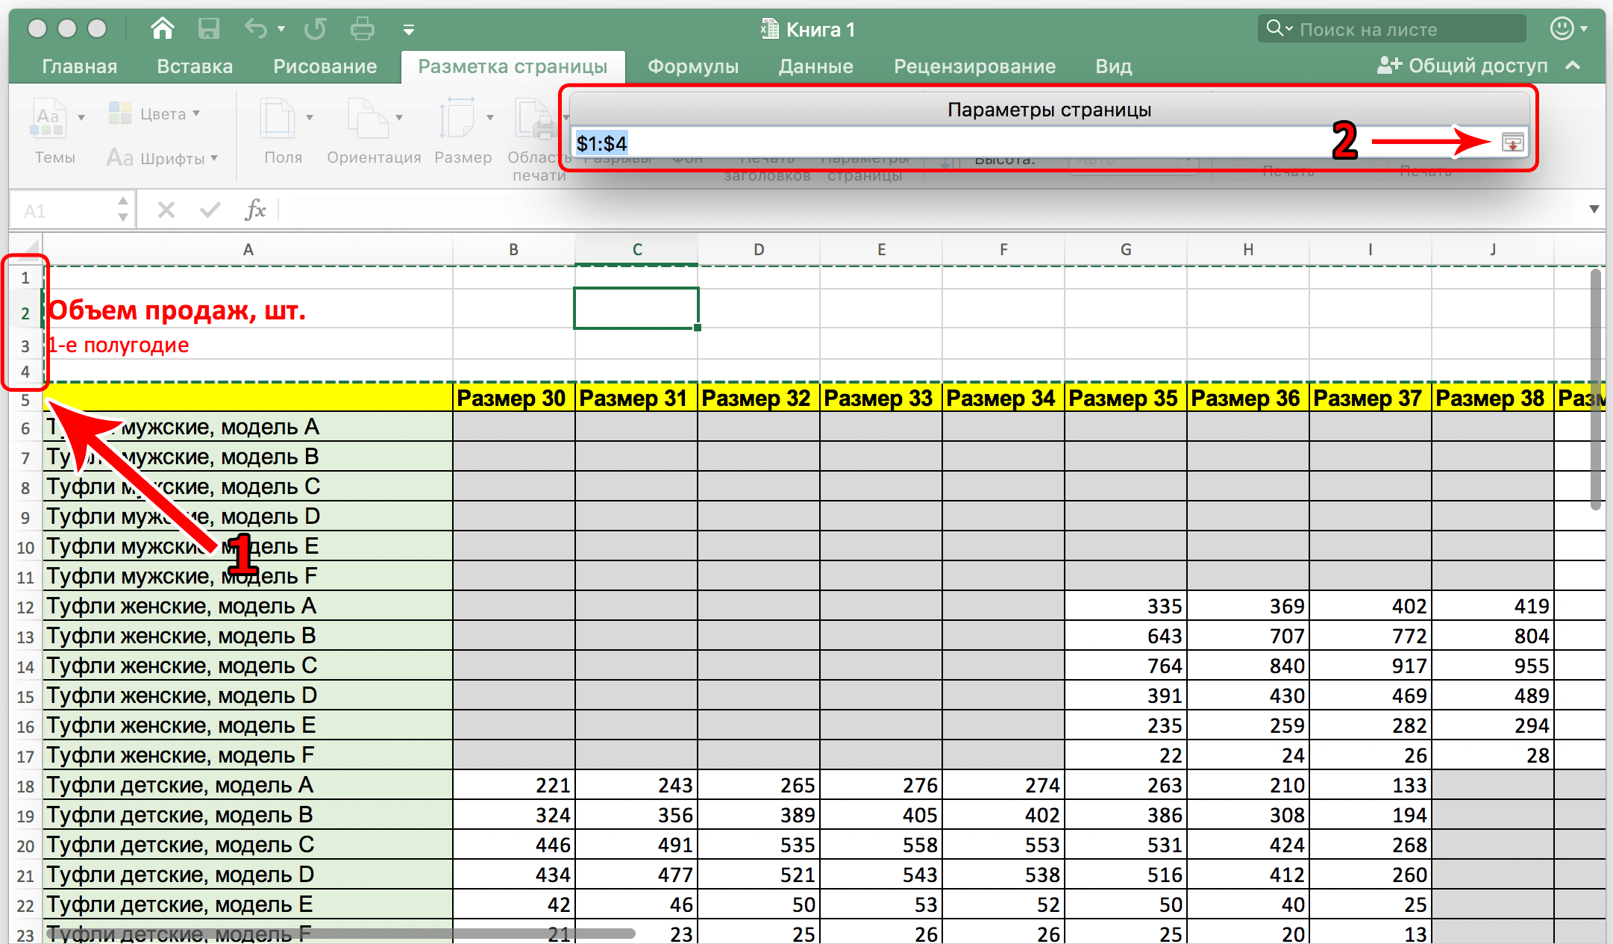1613x944 pixels.
Task: Click the Excel document icon beside Книга 1
Action: [768, 29]
